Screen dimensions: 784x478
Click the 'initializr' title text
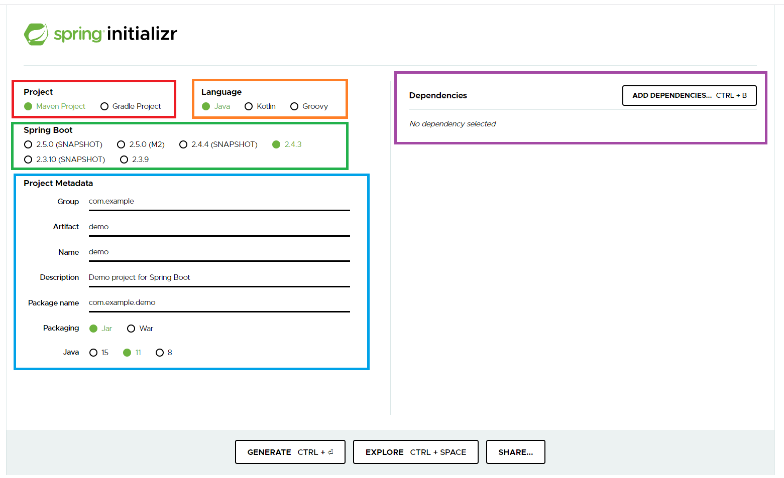point(142,34)
